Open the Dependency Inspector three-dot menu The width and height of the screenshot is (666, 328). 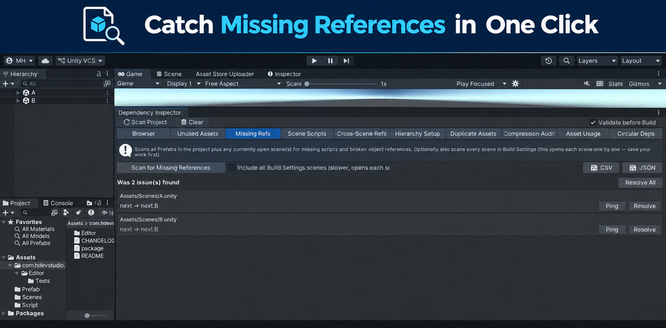pos(659,112)
